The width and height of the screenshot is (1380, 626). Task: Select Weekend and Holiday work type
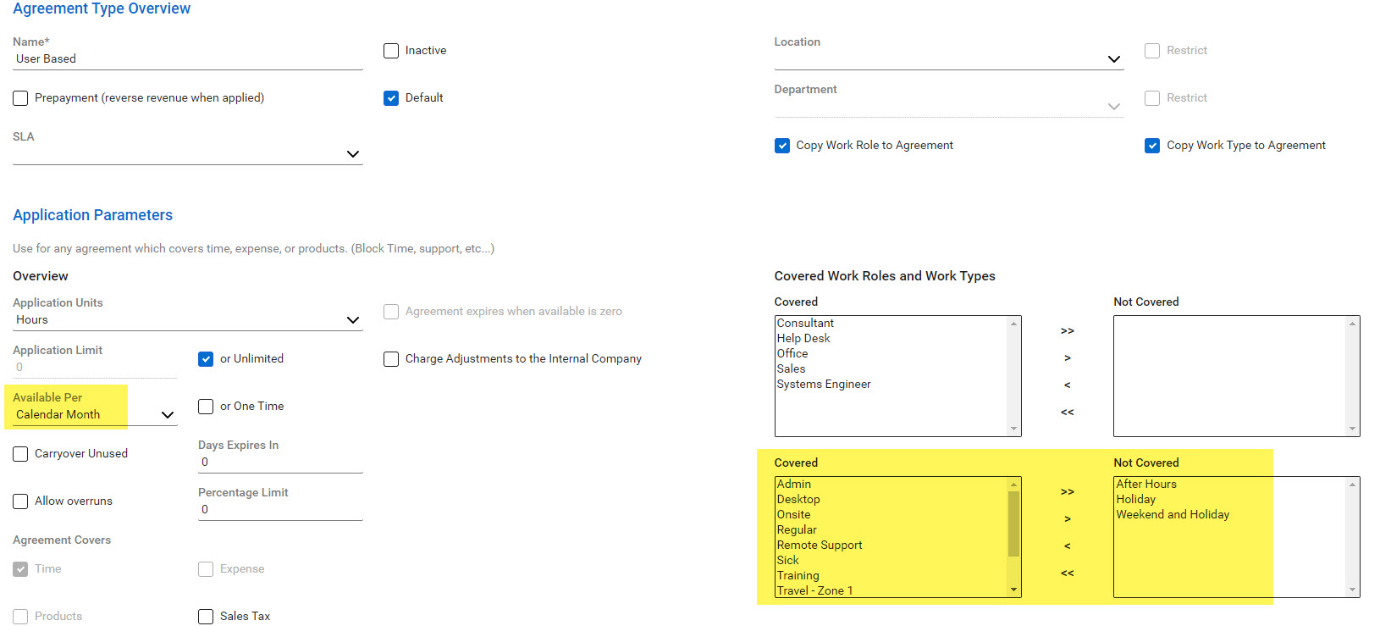[x=1173, y=515]
